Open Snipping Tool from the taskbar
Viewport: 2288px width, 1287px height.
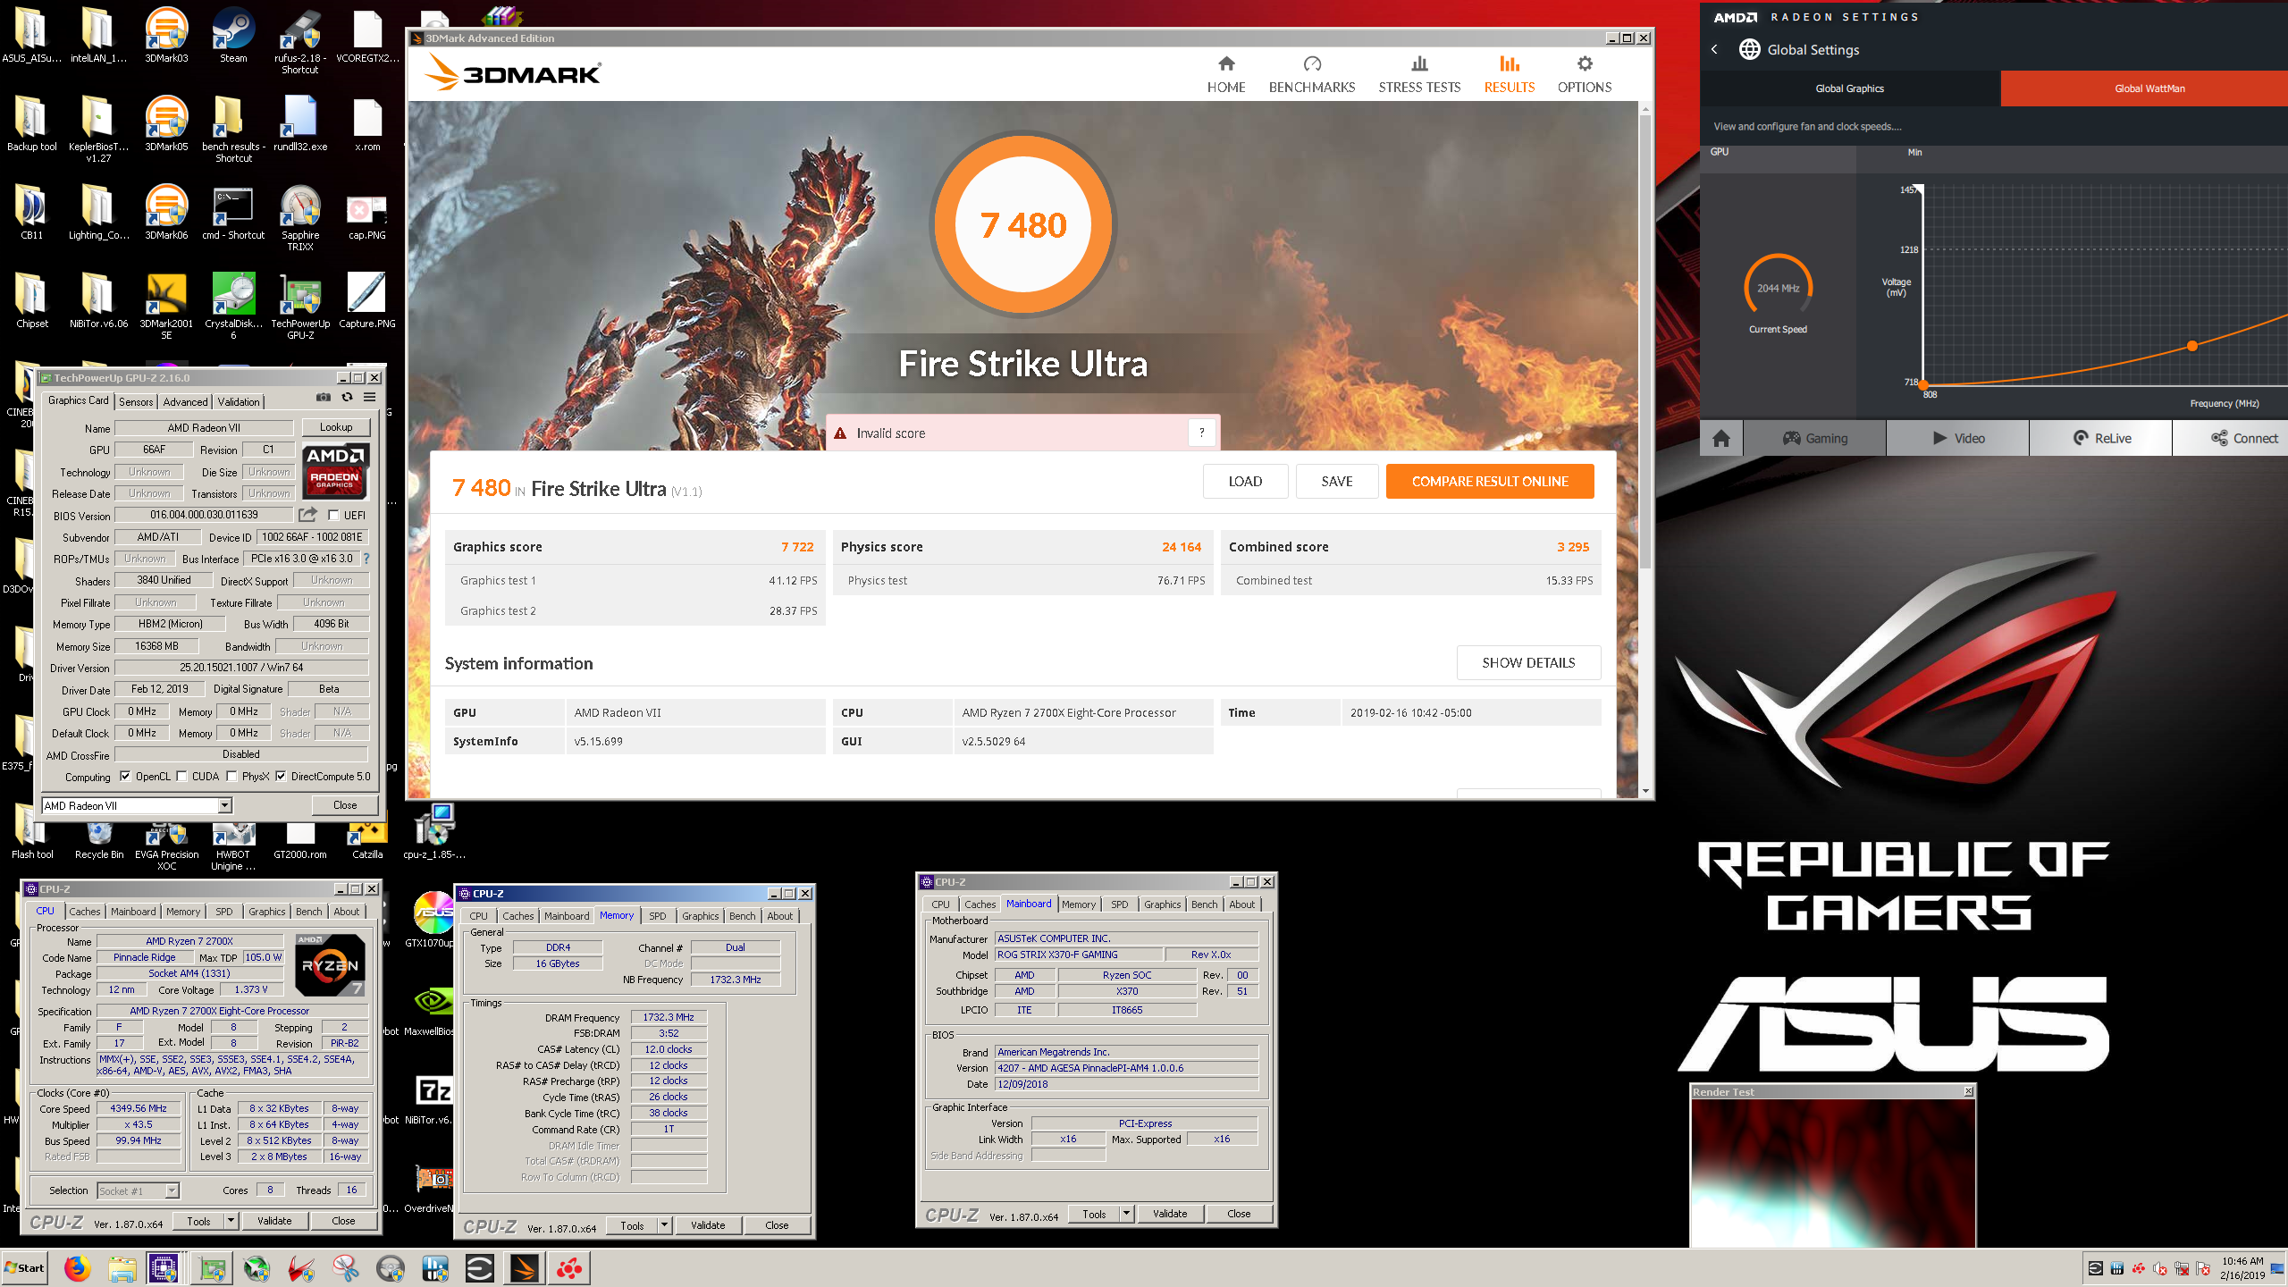pos(346,1268)
